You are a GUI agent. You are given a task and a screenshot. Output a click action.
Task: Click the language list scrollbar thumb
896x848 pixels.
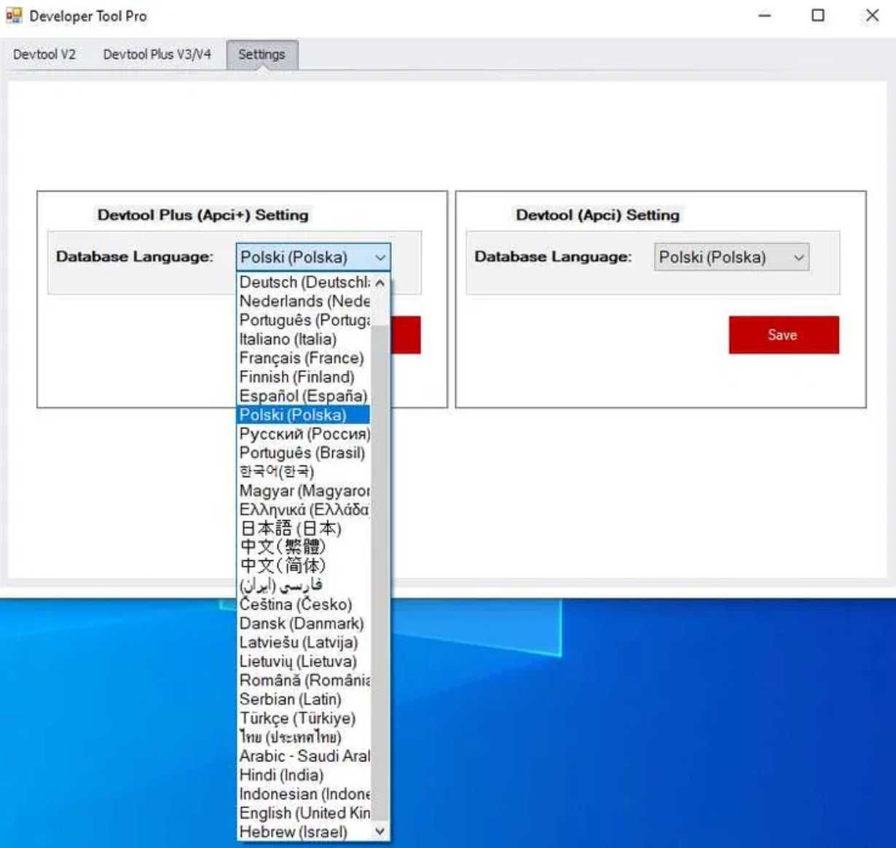tap(380, 574)
